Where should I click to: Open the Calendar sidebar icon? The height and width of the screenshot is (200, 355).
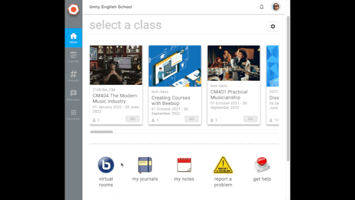[x=73, y=57]
